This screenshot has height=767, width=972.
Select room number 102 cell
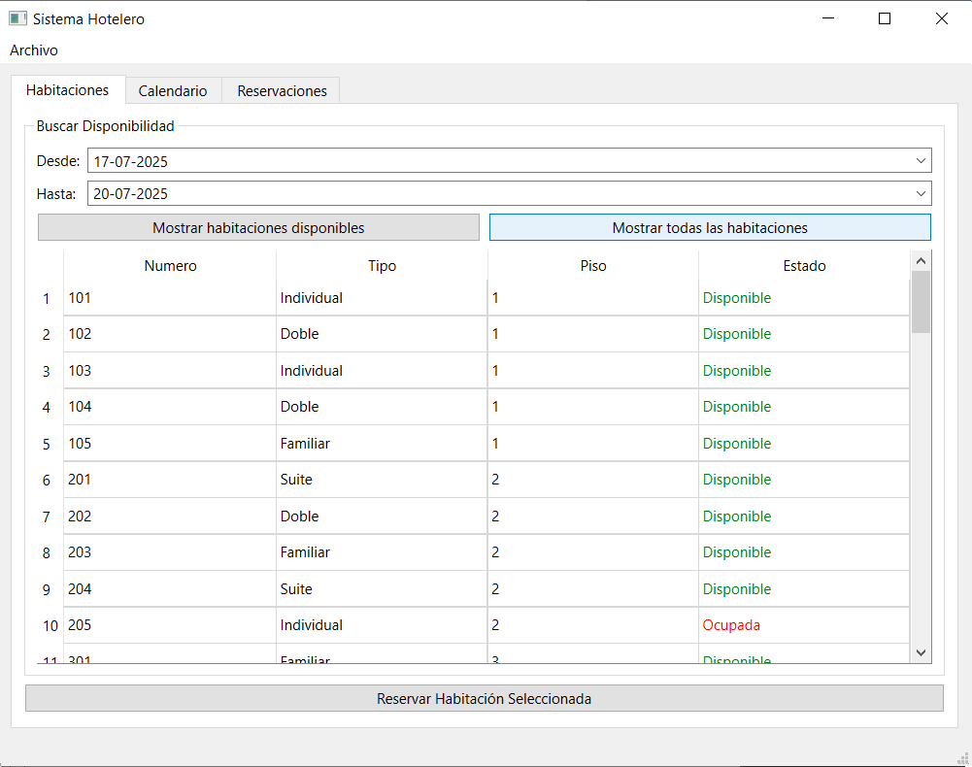(170, 334)
